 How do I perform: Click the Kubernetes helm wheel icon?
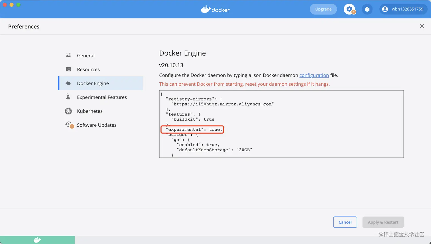[68, 111]
